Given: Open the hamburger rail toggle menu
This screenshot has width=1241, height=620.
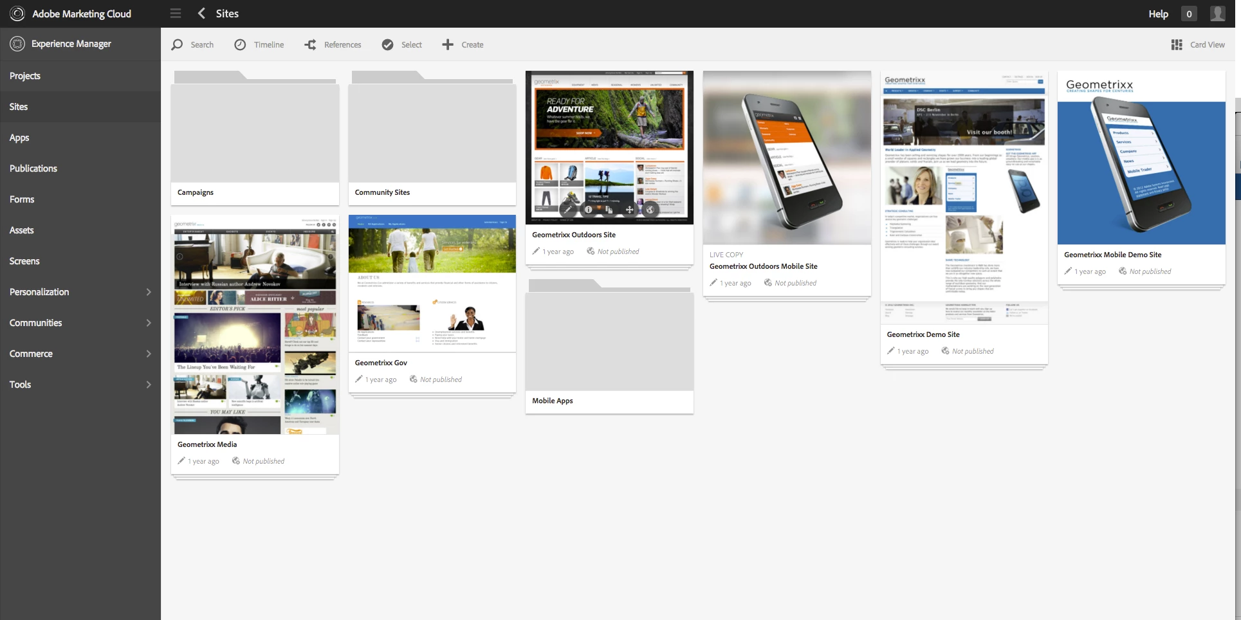Looking at the screenshot, I should coord(176,14).
